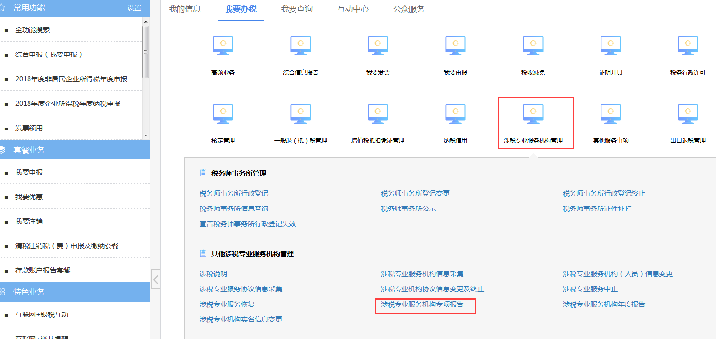
Task: Switch to the 互动中心 tab
Action: [353, 9]
